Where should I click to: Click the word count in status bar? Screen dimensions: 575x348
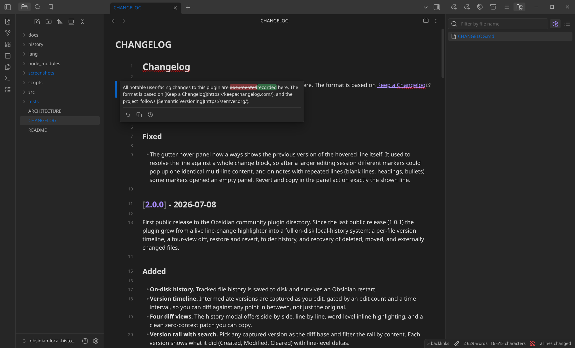point(475,343)
